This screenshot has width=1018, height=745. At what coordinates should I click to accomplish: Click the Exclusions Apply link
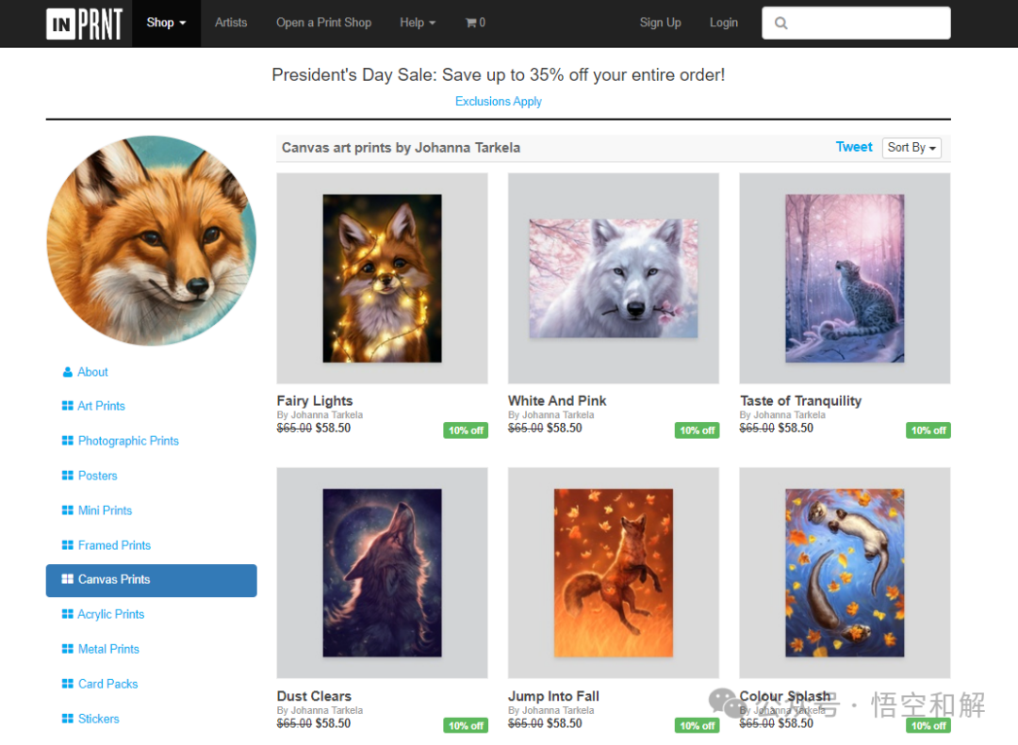point(499,101)
